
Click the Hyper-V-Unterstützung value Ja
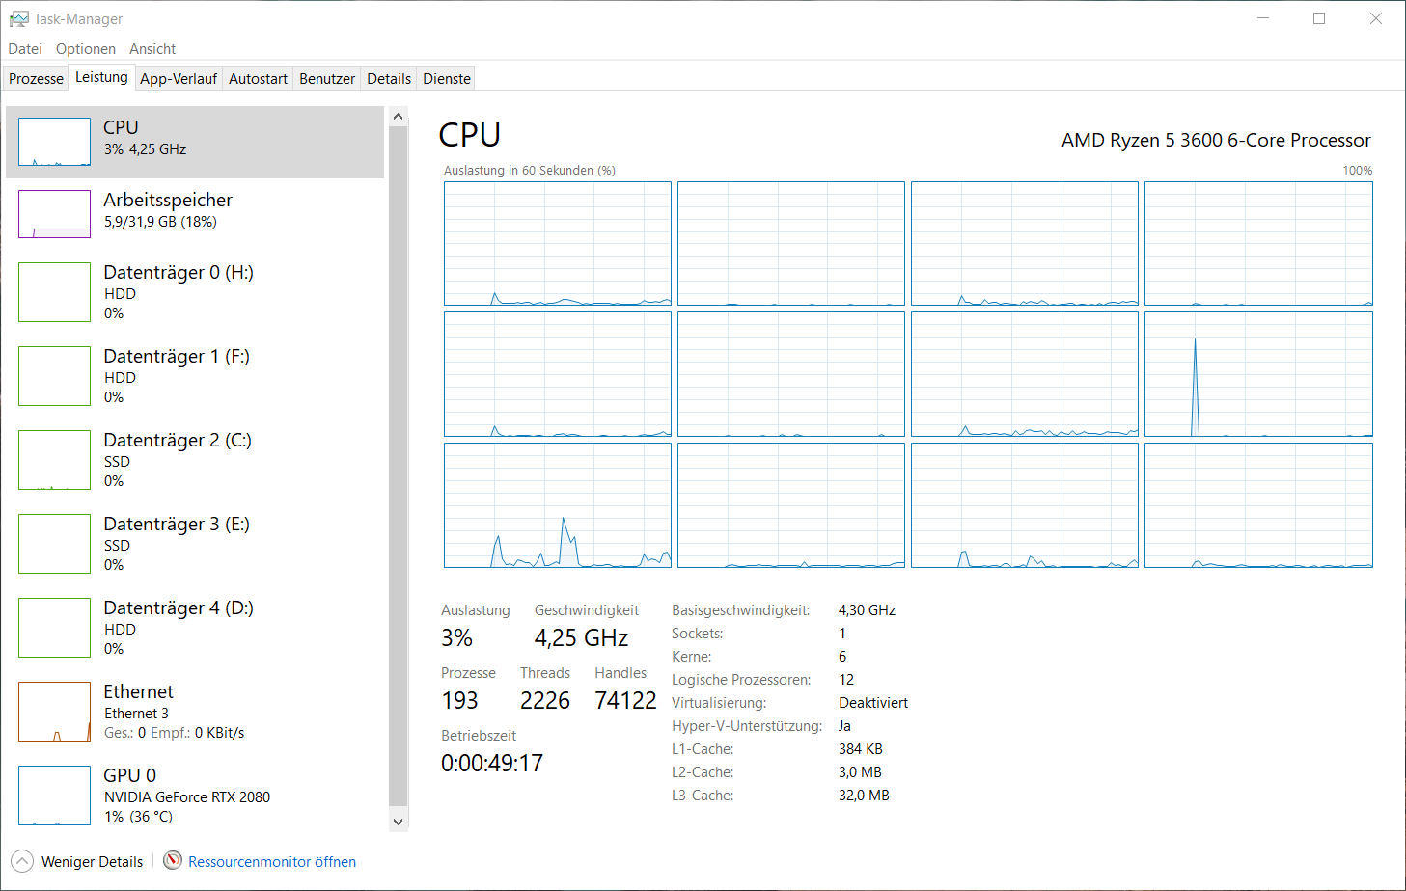[844, 726]
